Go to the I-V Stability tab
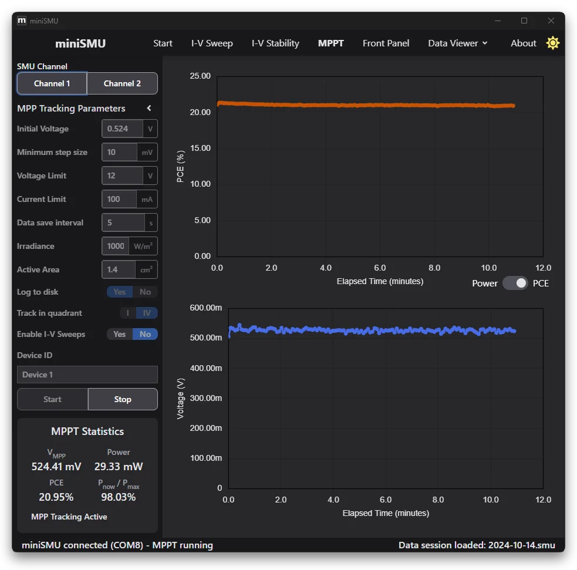This screenshot has width=577, height=570. pos(275,43)
